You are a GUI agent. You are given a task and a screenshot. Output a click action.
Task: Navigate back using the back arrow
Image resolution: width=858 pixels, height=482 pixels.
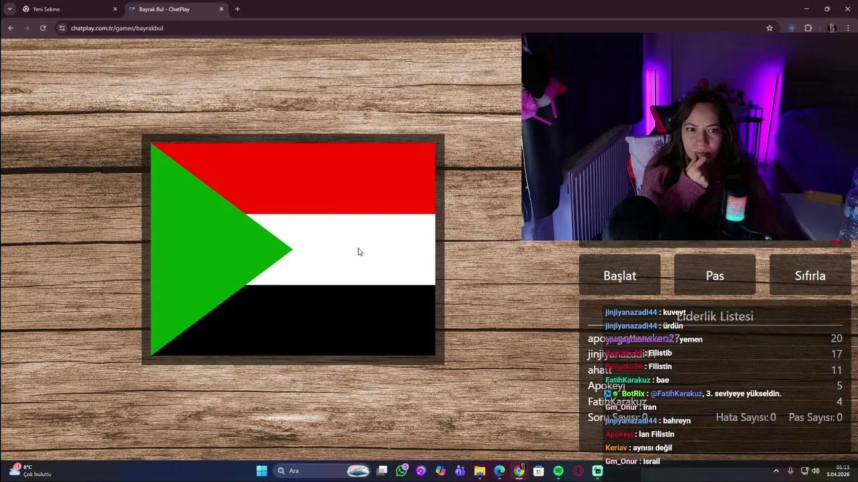[11, 28]
